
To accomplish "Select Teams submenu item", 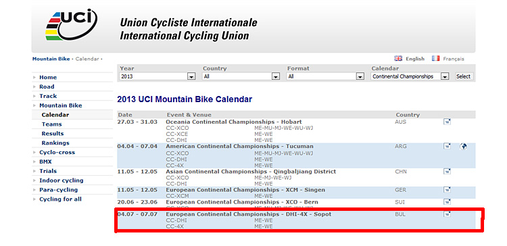I will point(52,124).
